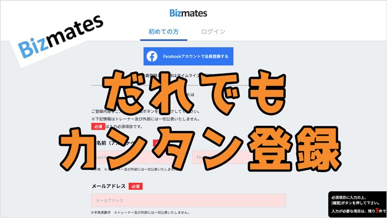Click the 必須 badge beside メールアドレス
The height and width of the screenshot is (218, 387).
[x=136, y=186]
